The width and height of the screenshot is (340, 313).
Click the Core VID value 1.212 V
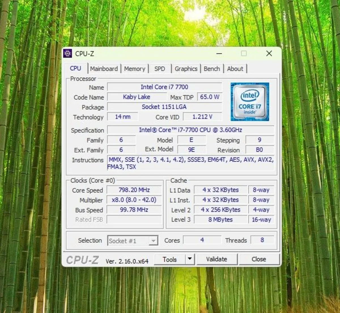203,117
